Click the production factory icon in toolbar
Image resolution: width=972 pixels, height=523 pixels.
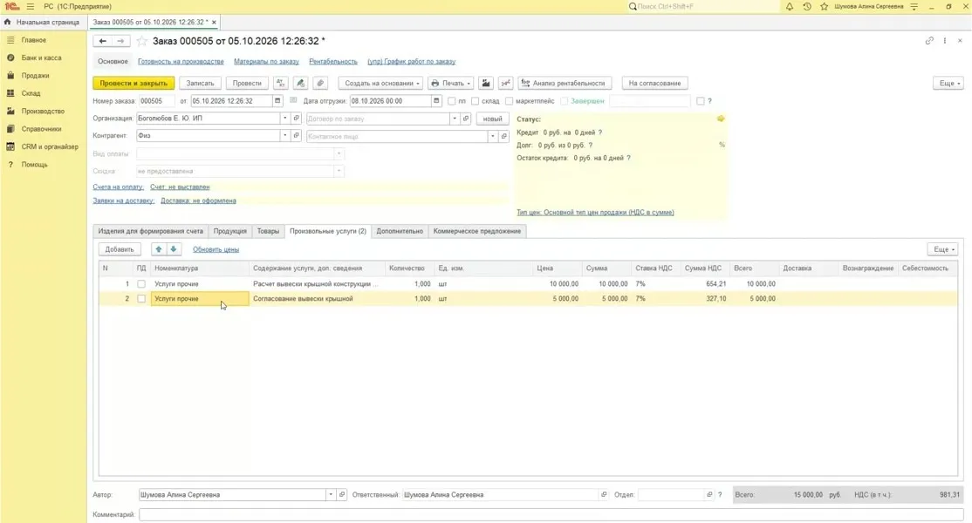[x=486, y=83]
